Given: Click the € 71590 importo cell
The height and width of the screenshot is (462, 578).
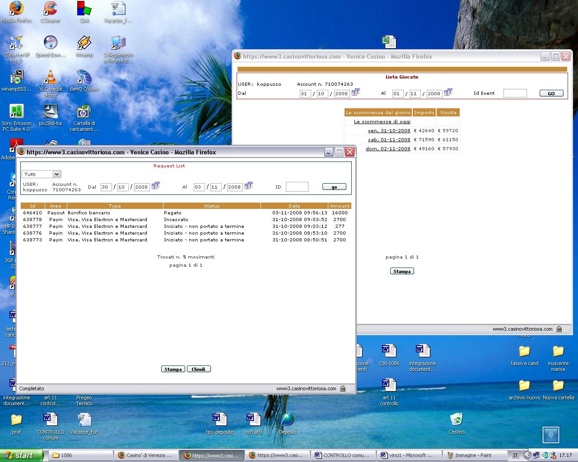Looking at the screenshot, I should [x=424, y=139].
